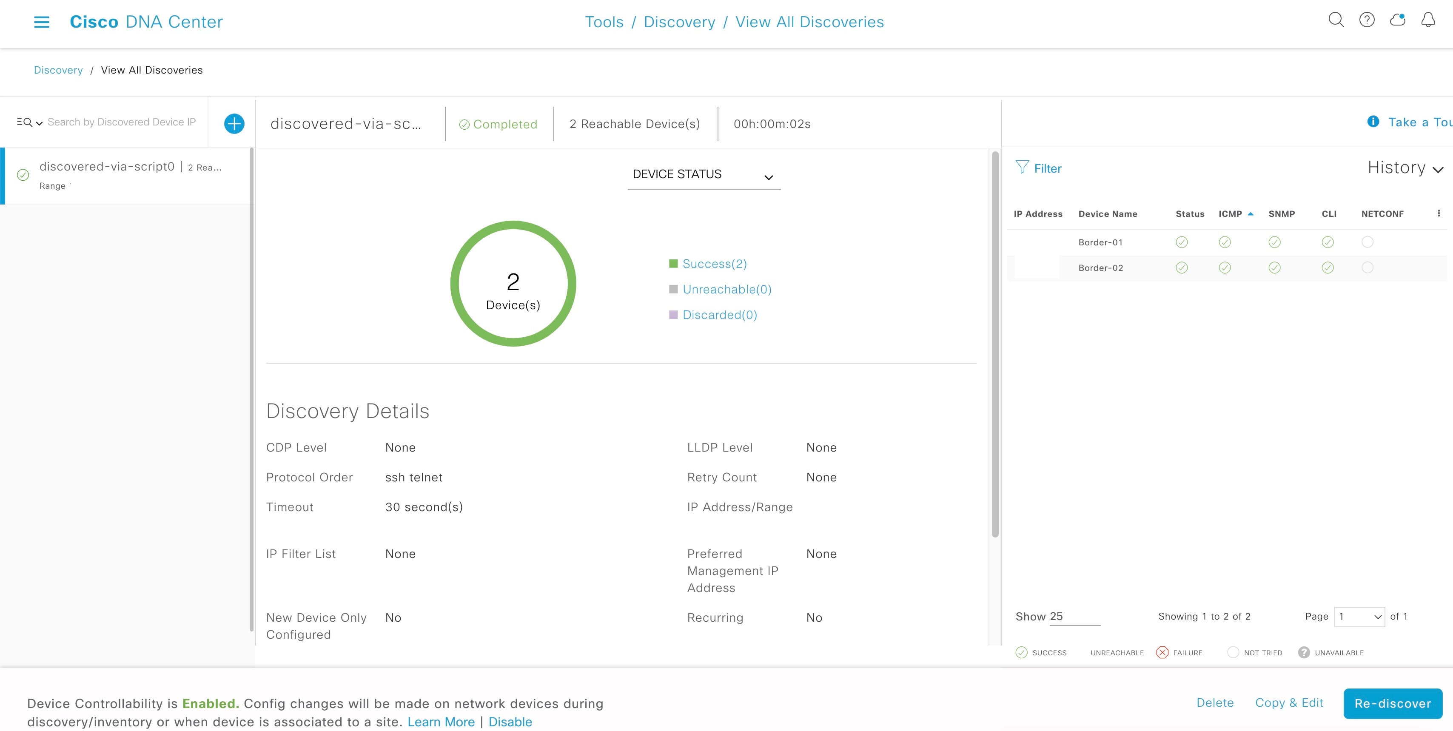
Task: Click the Filter icon in History panel
Action: coord(1022,168)
